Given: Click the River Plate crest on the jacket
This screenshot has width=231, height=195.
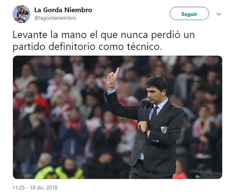Looking at the screenshot, I should [x=164, y=130].
